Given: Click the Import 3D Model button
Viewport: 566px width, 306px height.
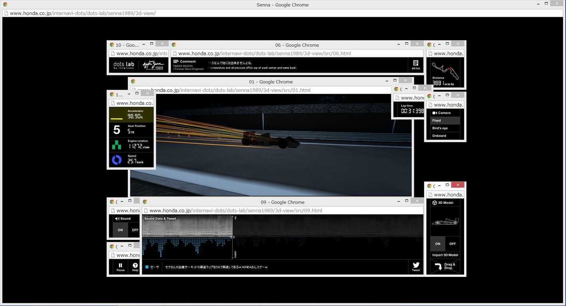Looking at the screenshot, I should (445, 255).
